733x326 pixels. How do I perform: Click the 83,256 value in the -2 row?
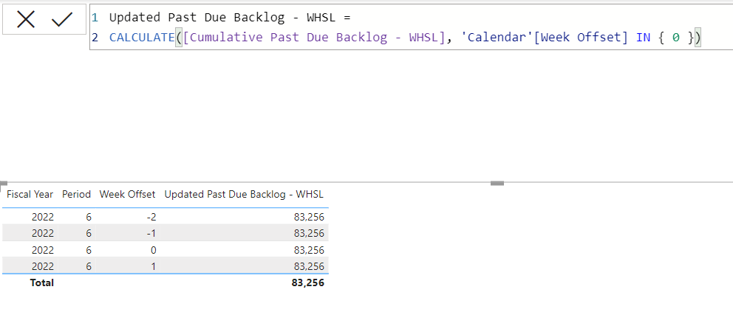309,217
